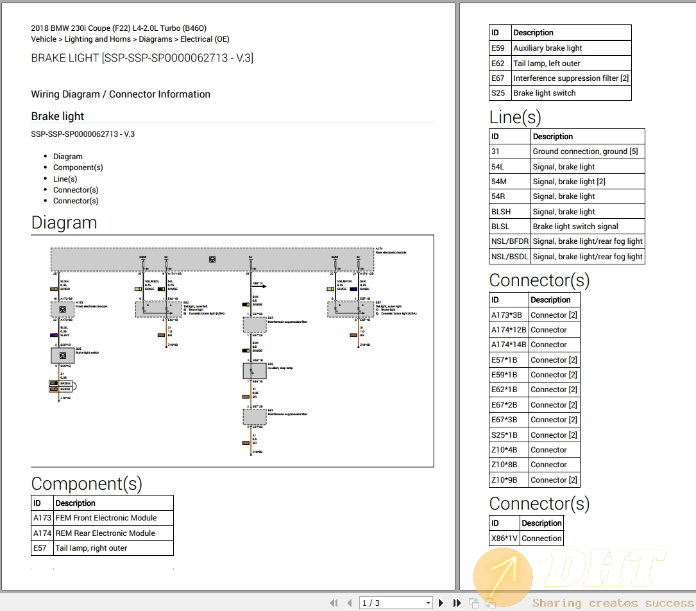Click the 'A174*14B' connector ID

(x=509, y=345)
